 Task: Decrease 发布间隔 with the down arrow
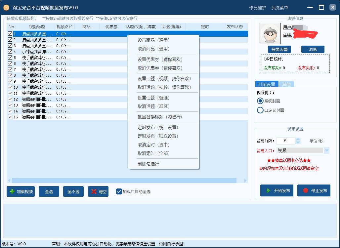tap(298, 143)
